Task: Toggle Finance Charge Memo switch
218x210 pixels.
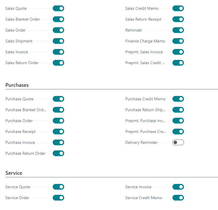Action: [x=178, y=41]
